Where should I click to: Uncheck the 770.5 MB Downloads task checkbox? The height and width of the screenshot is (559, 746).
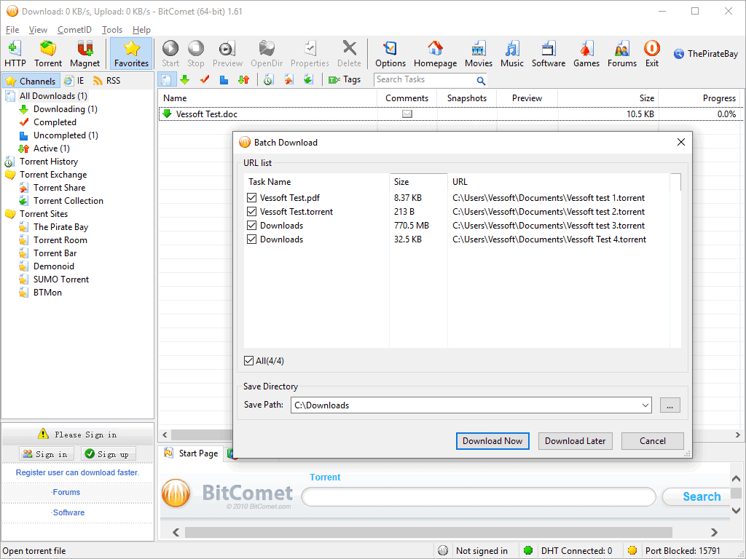[x=251, y=226]
